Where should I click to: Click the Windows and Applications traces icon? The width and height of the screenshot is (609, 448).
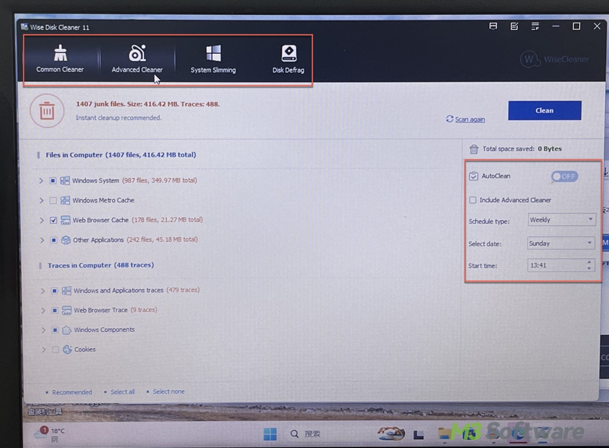click(x=66, y=291)
